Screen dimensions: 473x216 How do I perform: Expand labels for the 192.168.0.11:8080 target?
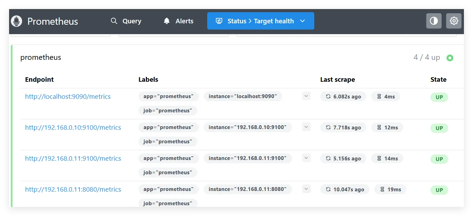coord(306,189)
